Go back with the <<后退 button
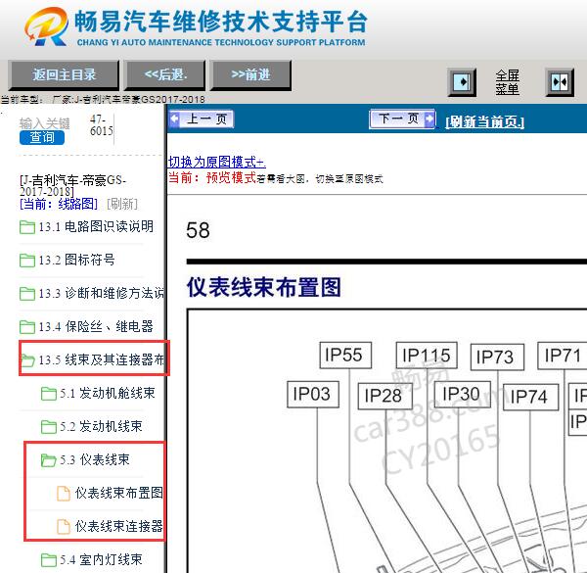Viewport: 587px width, 573px height. (165, 75)
